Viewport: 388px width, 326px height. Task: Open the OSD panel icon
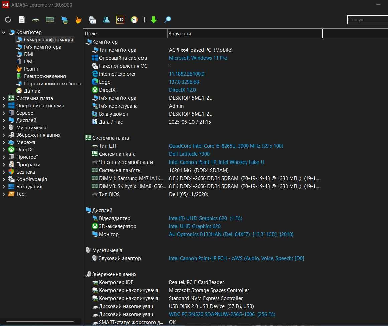[120, 20]
